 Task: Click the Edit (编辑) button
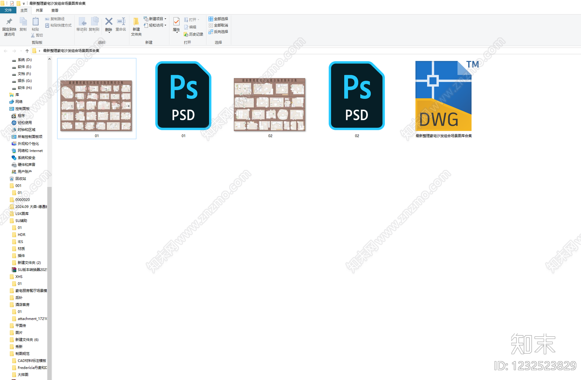click(x=190, y=27)
